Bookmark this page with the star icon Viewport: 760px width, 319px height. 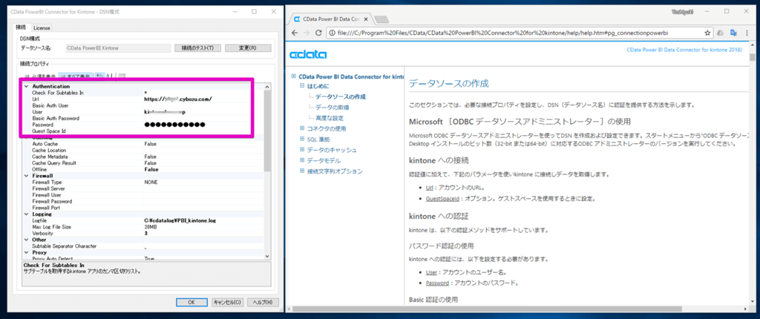707,33
